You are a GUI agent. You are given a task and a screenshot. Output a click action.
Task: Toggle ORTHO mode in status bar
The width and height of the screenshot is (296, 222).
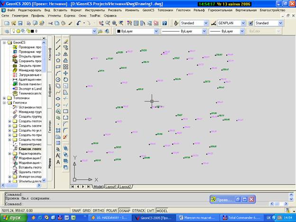(99, 210)
